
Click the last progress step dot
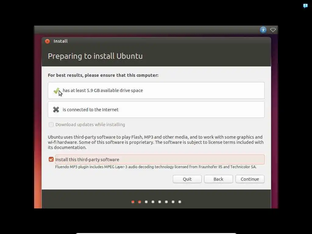click(180, 202)
